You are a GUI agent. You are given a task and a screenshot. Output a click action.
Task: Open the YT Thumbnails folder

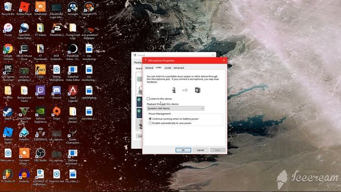40,52
